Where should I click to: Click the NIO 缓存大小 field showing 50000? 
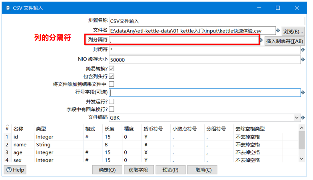point(205,60)
